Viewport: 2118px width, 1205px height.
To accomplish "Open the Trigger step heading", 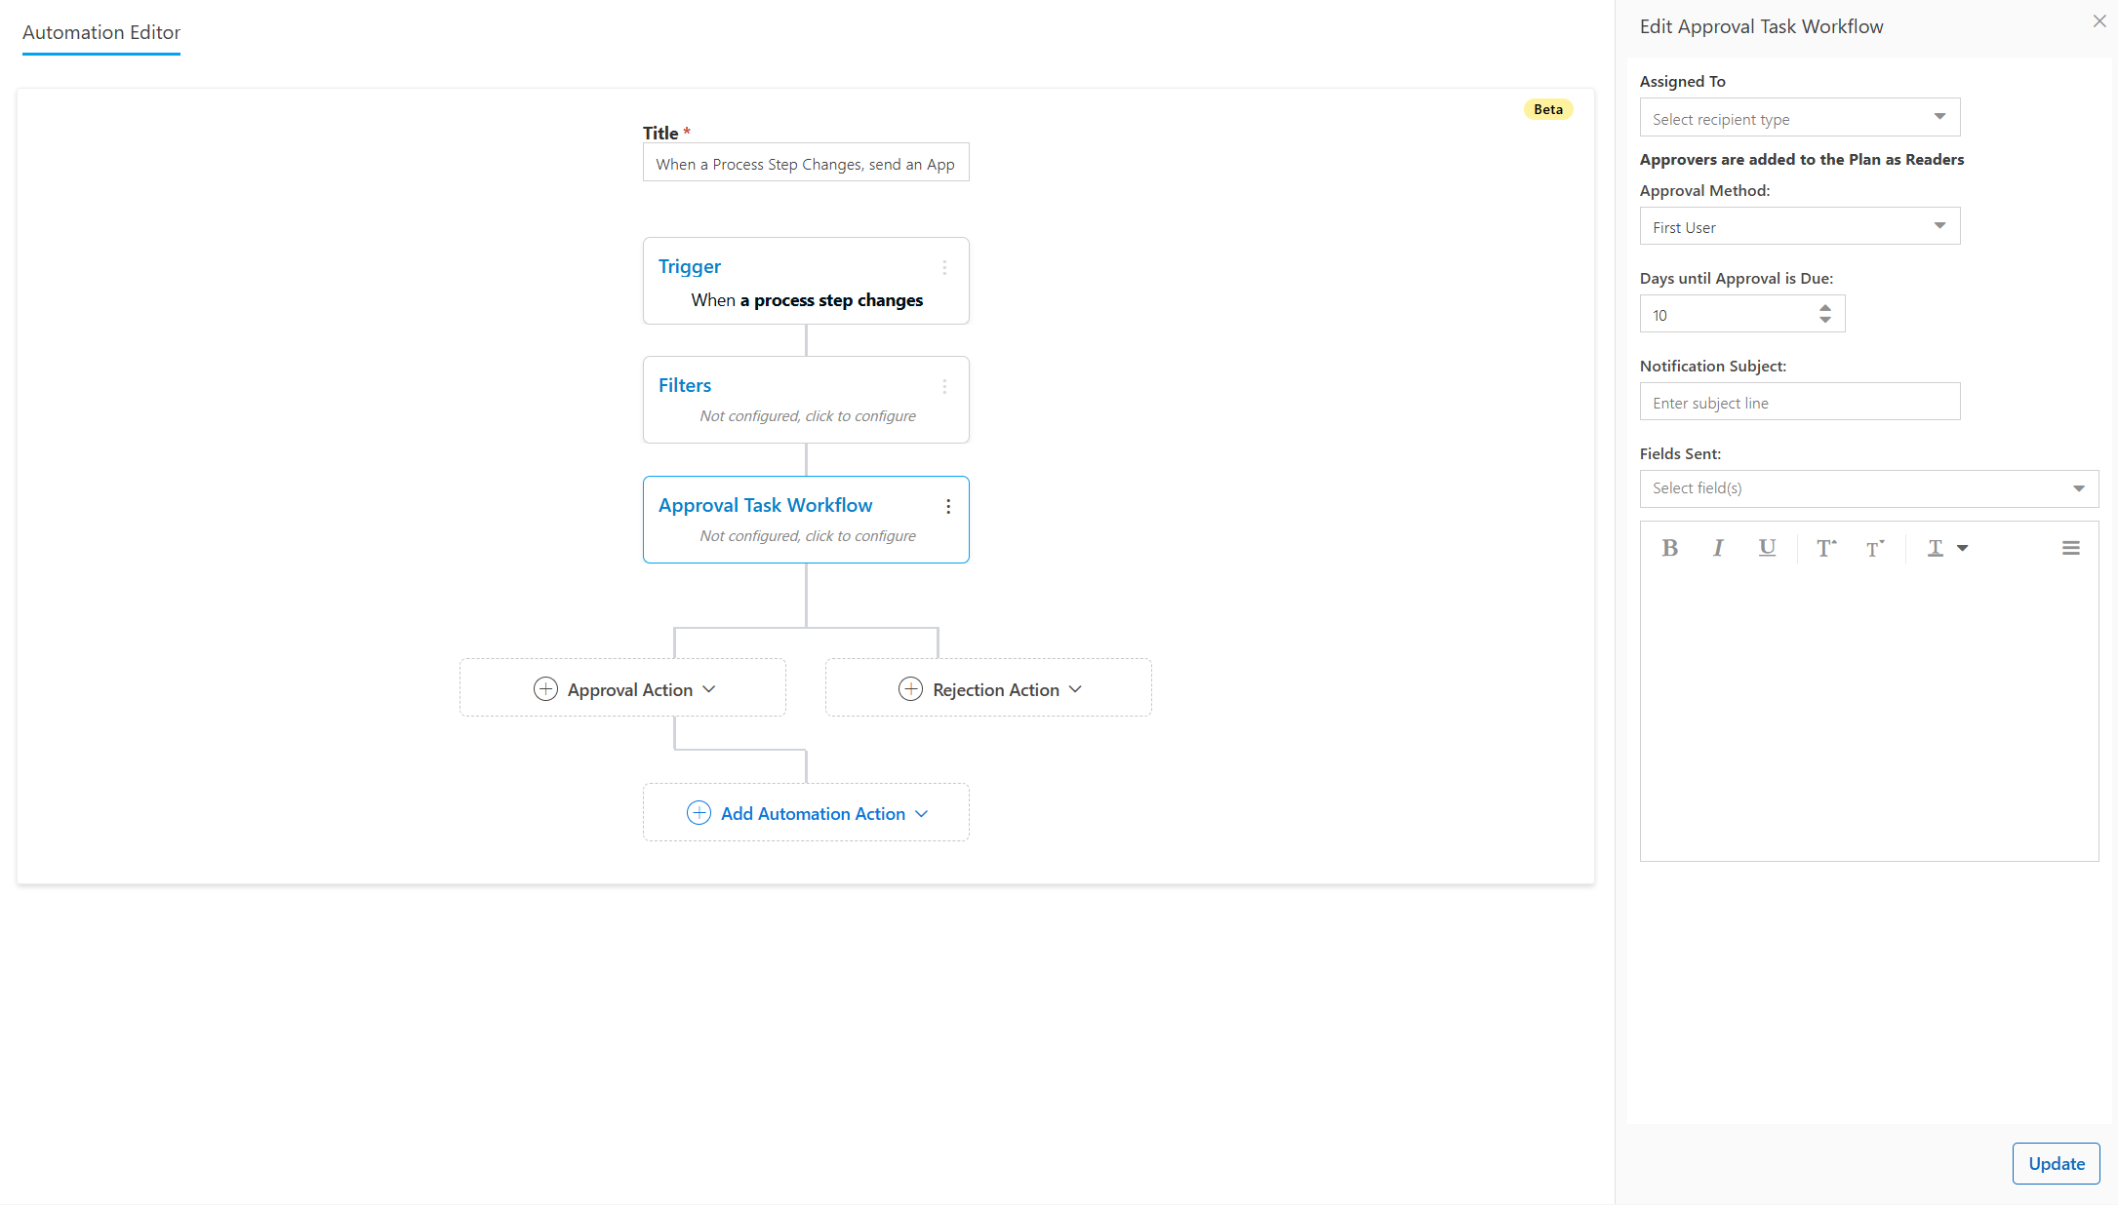I will pyautogui.click(x=689, y=266).
